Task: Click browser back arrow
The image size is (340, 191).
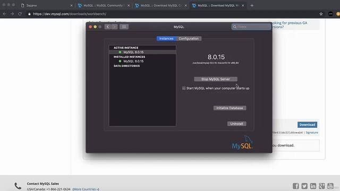Action: pyautogui.click(x=5, y=14)
